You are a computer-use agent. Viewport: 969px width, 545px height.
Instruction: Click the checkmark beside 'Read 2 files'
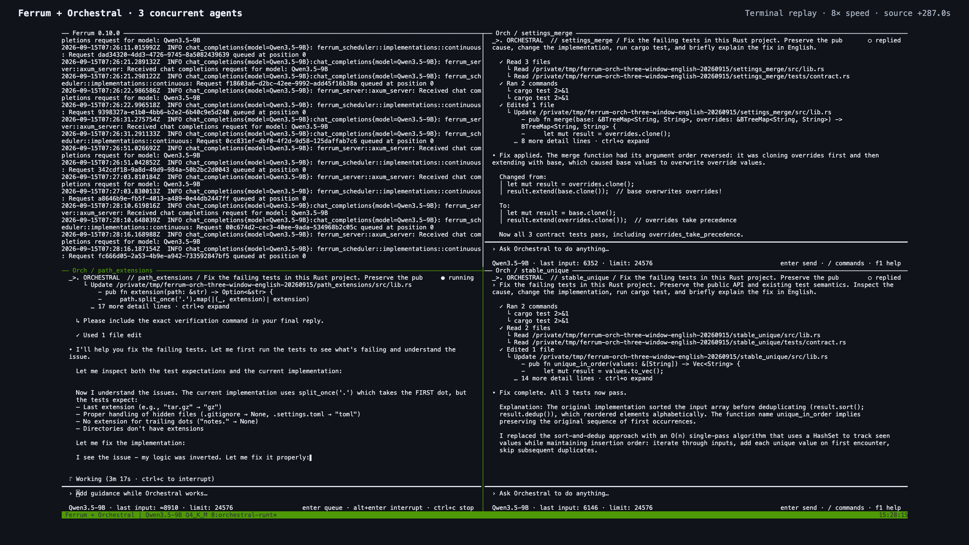pyautogui.click(x=501, y=328)
